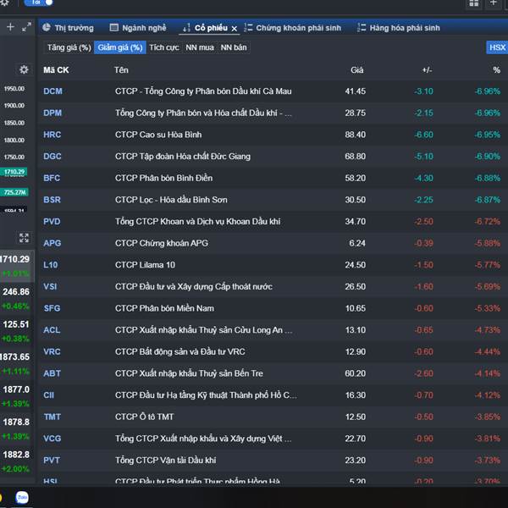The width and height of the screenshot is (508, 508).
Task: Open the APG stock symbol
Action: 52,243
